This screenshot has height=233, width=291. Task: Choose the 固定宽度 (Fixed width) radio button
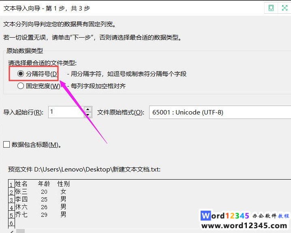[21, 86]
